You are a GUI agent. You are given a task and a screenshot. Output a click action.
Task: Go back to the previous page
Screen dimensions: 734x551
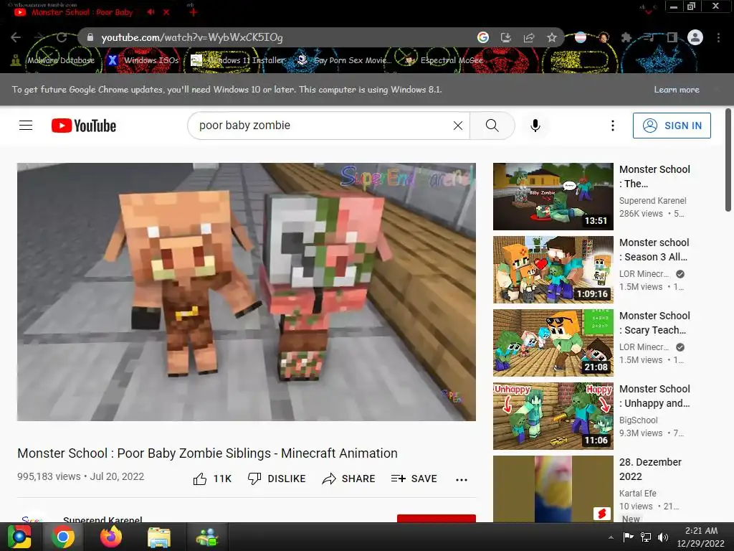(16, 37)
